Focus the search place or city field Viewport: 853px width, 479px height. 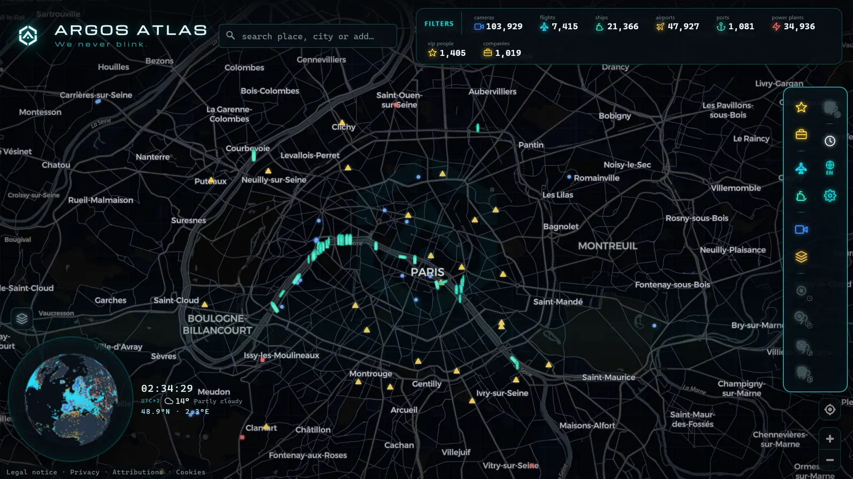(x=308, y=36)
